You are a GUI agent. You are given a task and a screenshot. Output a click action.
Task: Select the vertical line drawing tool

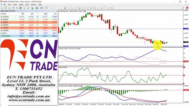(x=55, y=8)
